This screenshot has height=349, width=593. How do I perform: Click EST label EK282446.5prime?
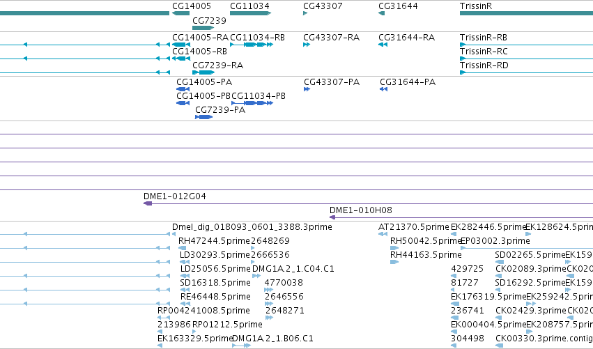click(x=488, y=227)
